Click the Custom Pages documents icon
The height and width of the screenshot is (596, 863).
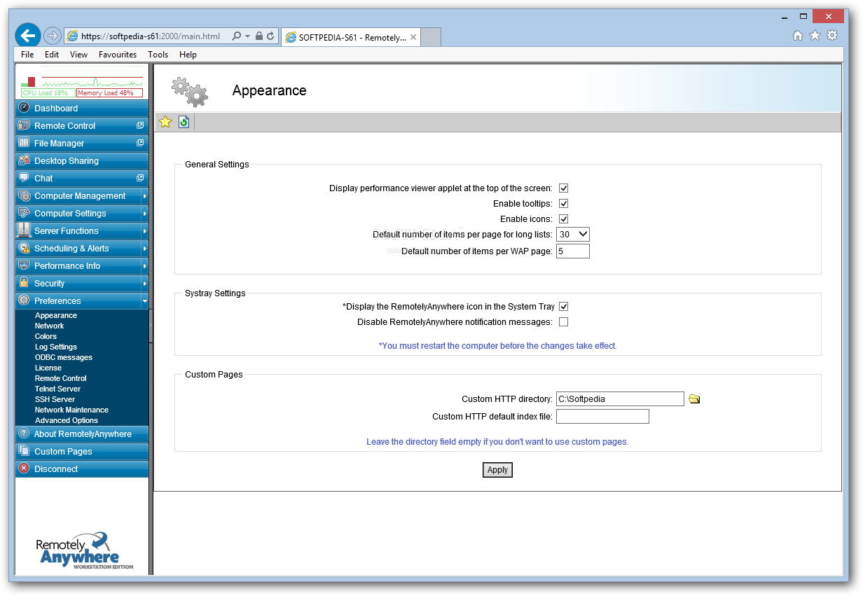coord(24,451)
